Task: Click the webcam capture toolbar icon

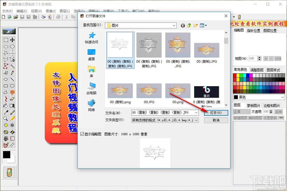Action: pos(50,17)
